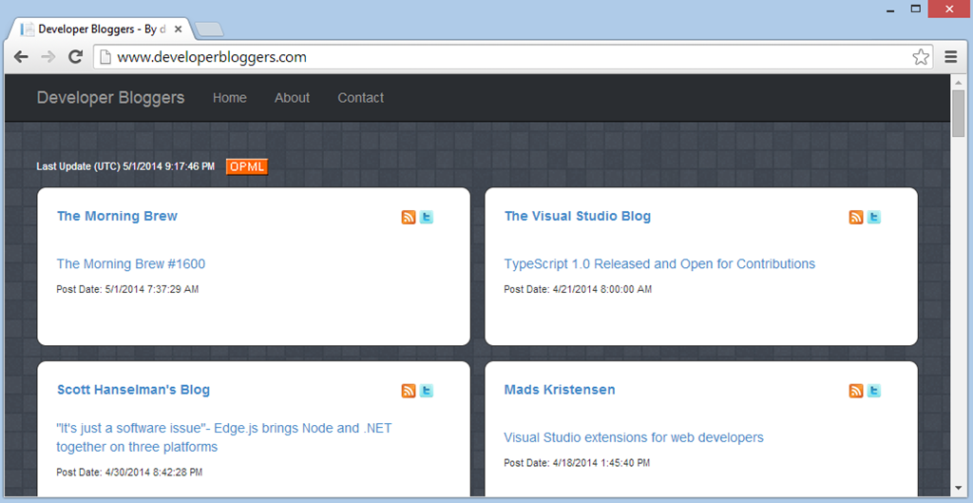Open The Morning Brew #1600 post
The width and height of the screenshot is (973, 503).
point(131,264)
